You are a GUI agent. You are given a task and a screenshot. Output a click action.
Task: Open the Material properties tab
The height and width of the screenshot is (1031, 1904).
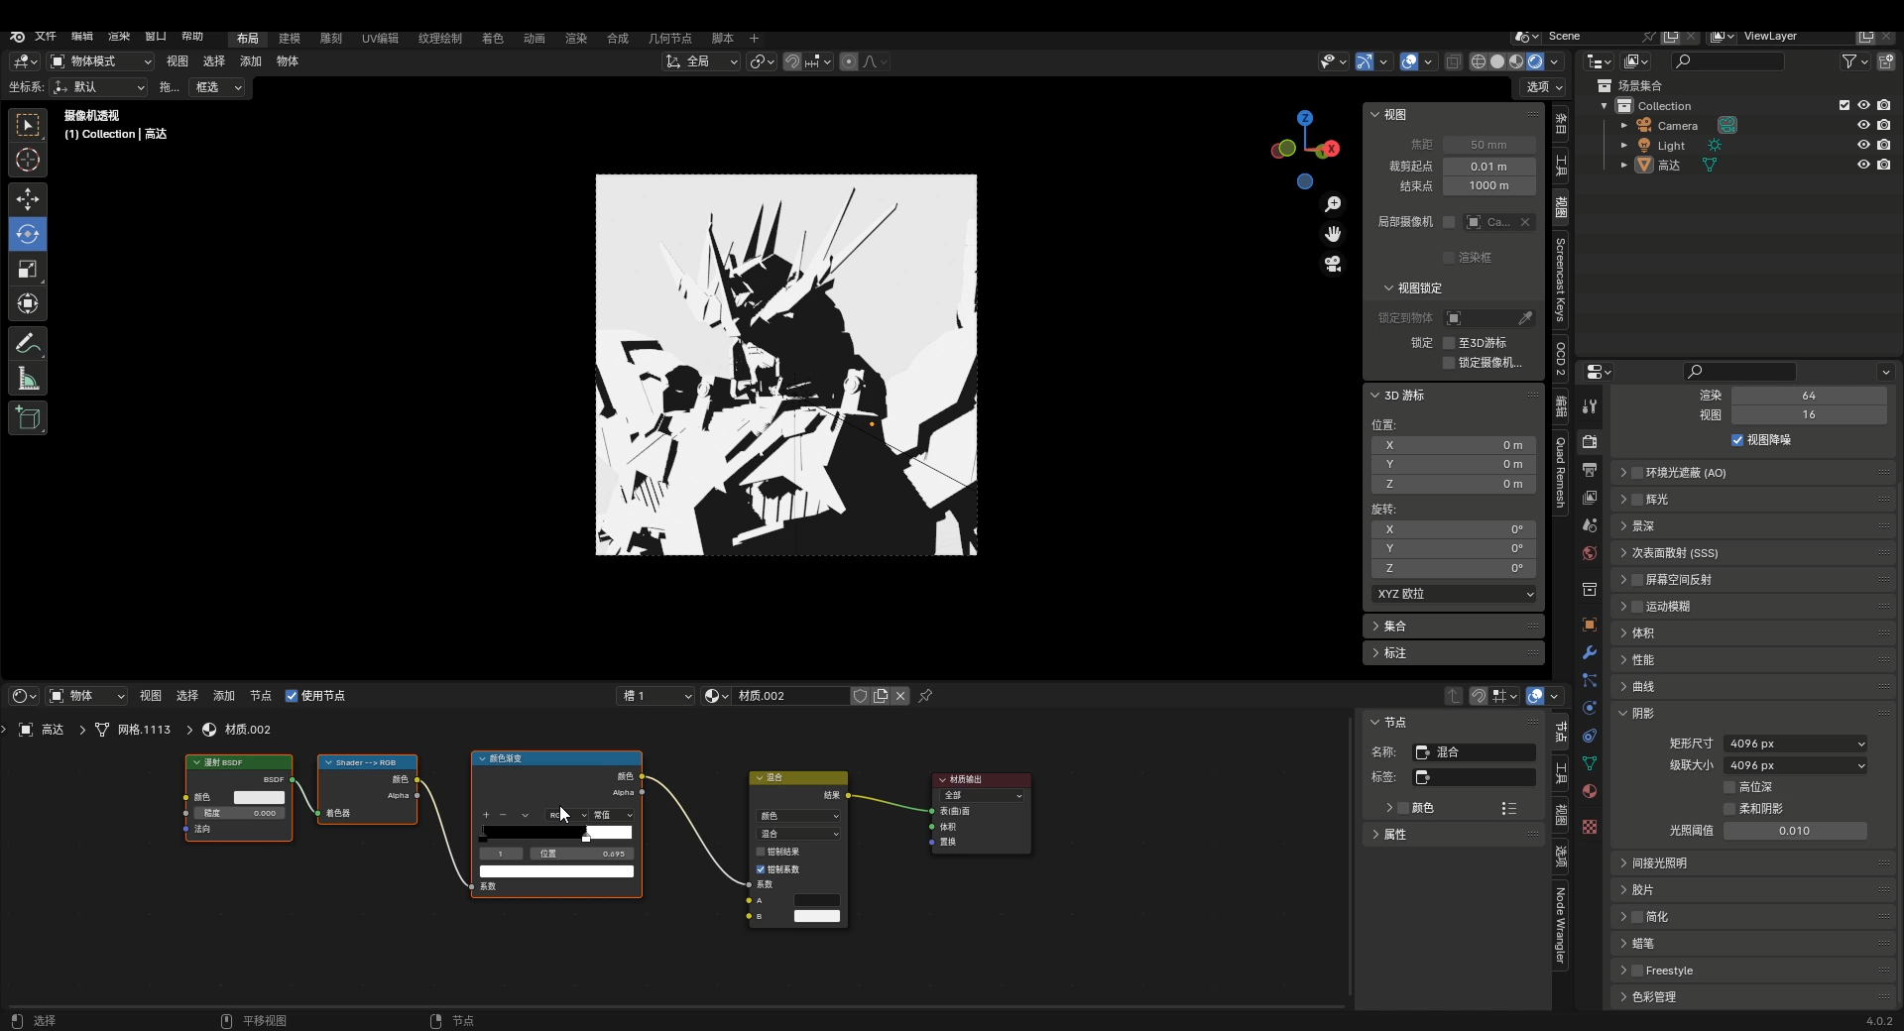click(x=1590, y=791)
